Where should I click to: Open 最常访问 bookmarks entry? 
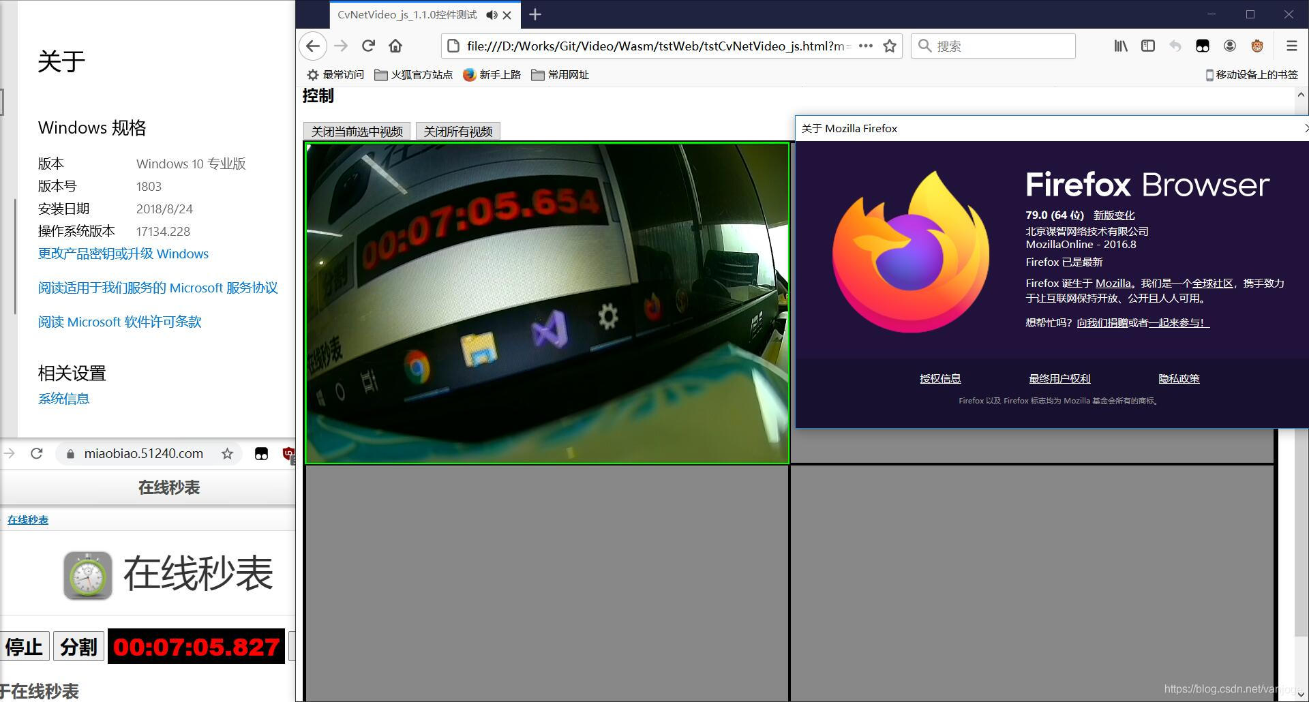335,74
